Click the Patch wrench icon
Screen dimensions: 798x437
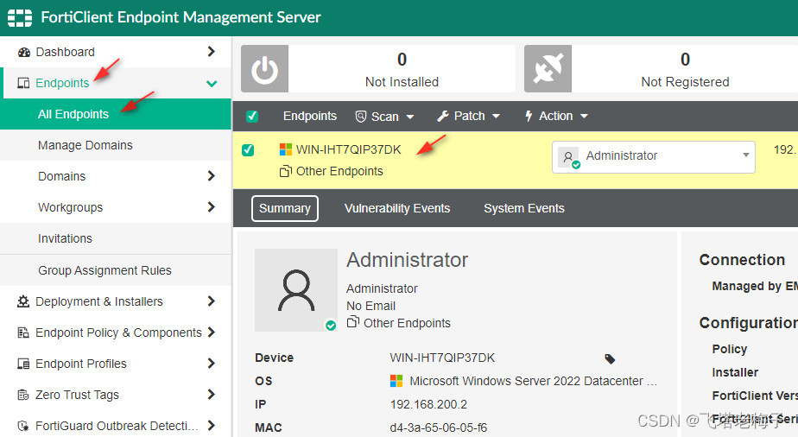443,117
